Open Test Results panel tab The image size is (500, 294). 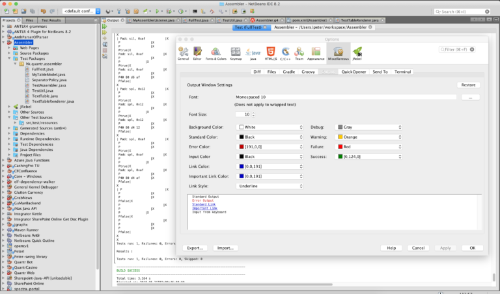pos(51,20)
